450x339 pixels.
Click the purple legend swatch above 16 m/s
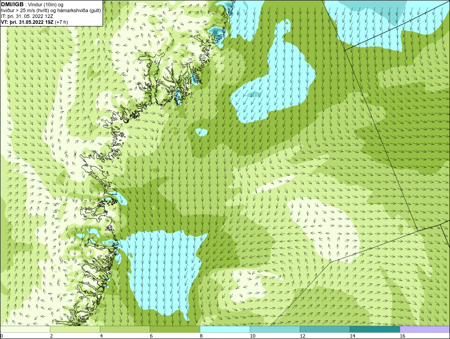(x=425, y=329)
